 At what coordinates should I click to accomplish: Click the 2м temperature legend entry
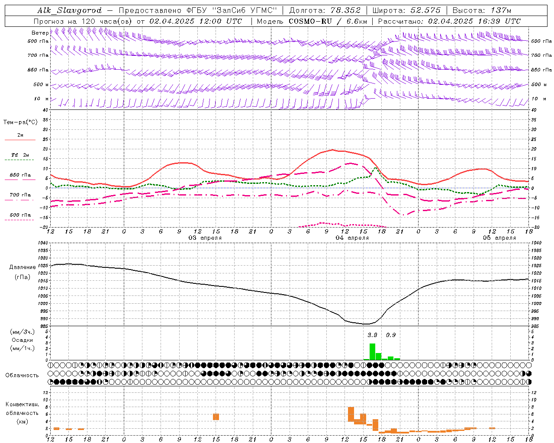[x=20, y=135]
